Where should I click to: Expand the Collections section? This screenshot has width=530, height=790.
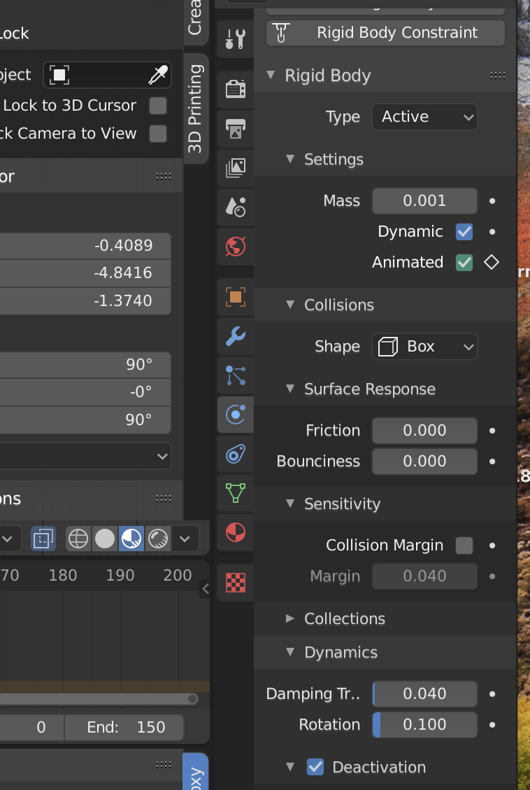point(344,618)
